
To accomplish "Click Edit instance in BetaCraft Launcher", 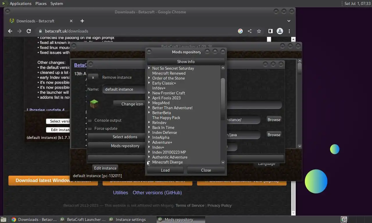I will click(x=105, y=168).
